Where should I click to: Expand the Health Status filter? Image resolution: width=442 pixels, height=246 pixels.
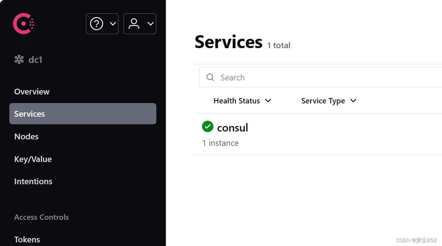click(x=243, y=101)
